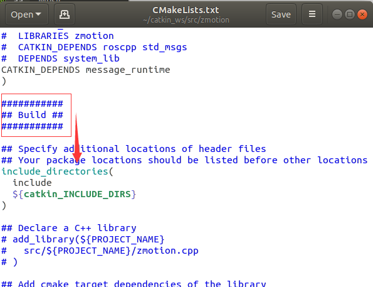Click the file path ~/catkin_ws/src/zmotion subtitle

186,20
